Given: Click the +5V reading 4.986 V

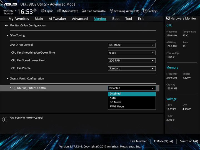Looking at the screenshot, I should coord(187,109).
